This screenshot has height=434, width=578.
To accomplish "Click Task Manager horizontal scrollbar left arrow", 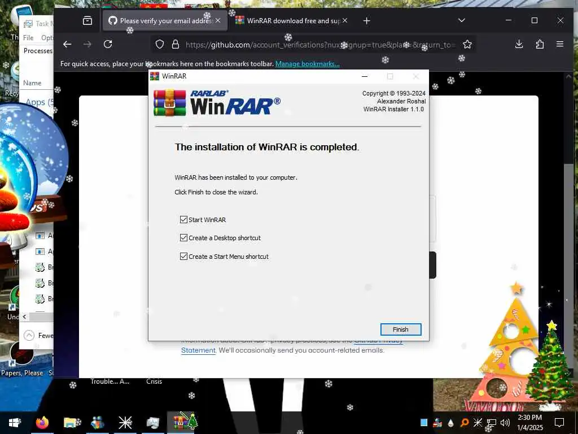I will (x=24, y=316).
